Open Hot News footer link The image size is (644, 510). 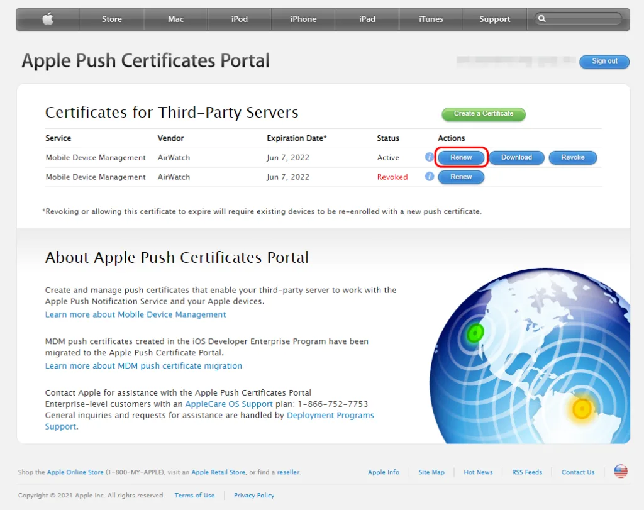(478, 472)
